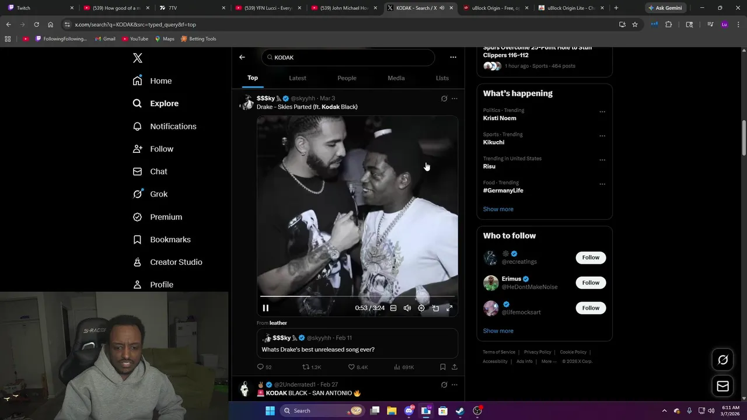The image size is (747, 420).
Task: Open floating Grok button
Action: coord(722,360)
